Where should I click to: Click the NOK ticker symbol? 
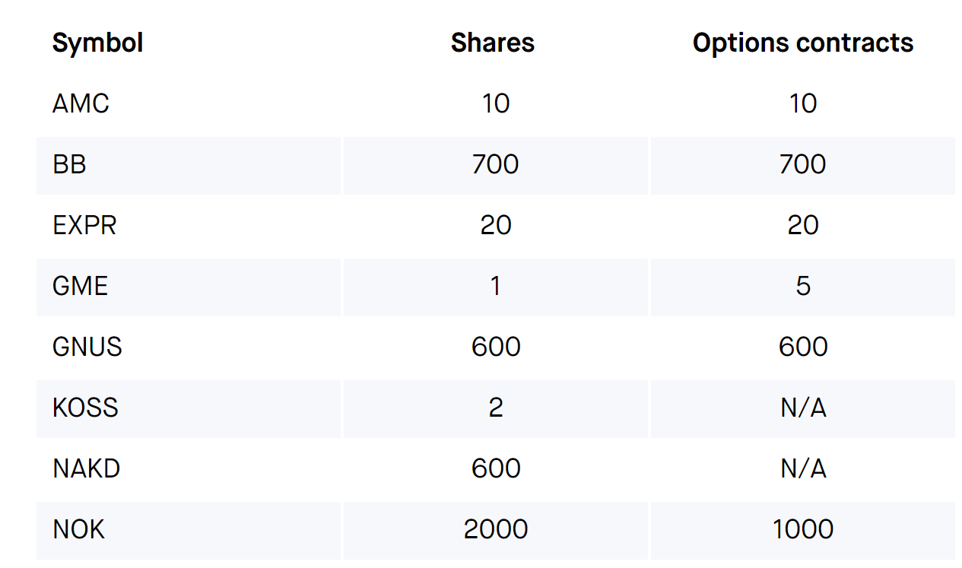[x=78, y=529]
